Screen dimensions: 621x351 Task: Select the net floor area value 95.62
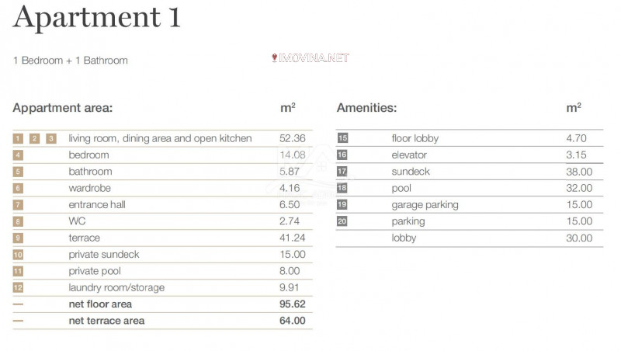point(292,304)
